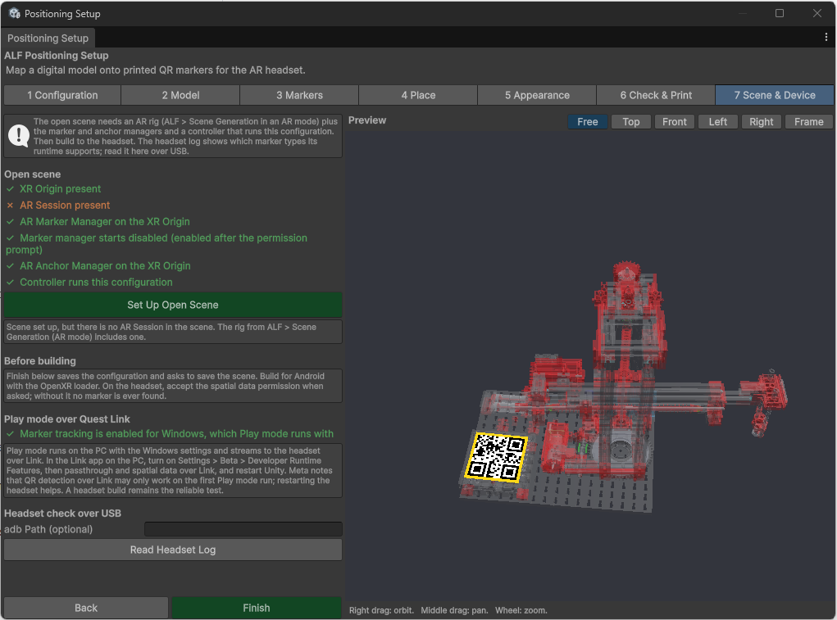Focus the adb Path input field
This screenshot has height=620, width=837.
(243, 529)
